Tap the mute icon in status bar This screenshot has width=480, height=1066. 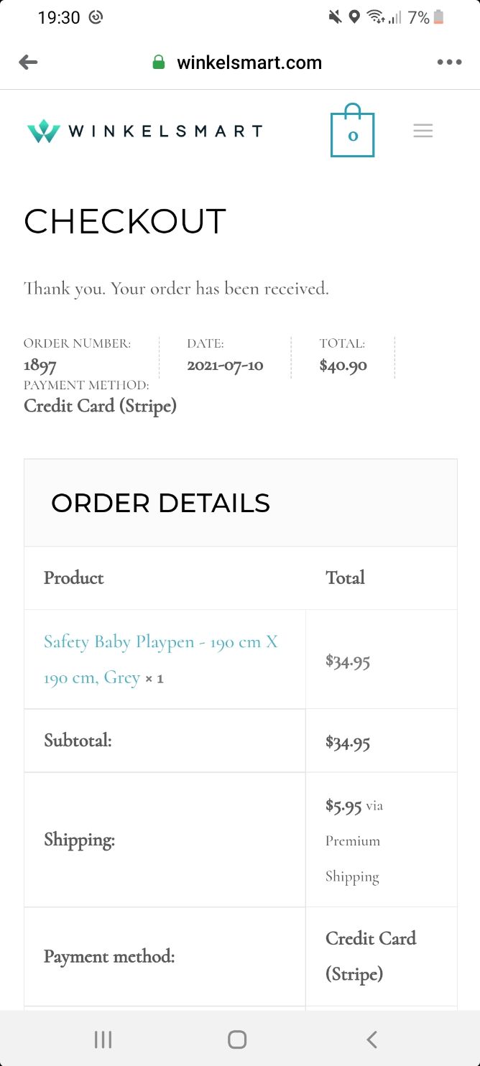(335, 17)
